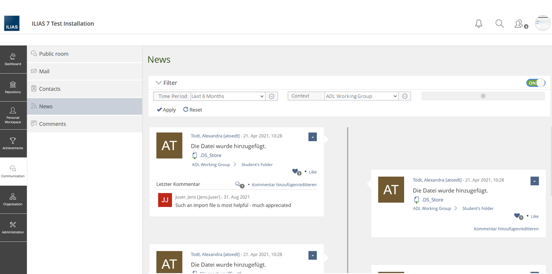552x274 pixels.
Task: Click the search magnifier icon
Action: point(499,24)
